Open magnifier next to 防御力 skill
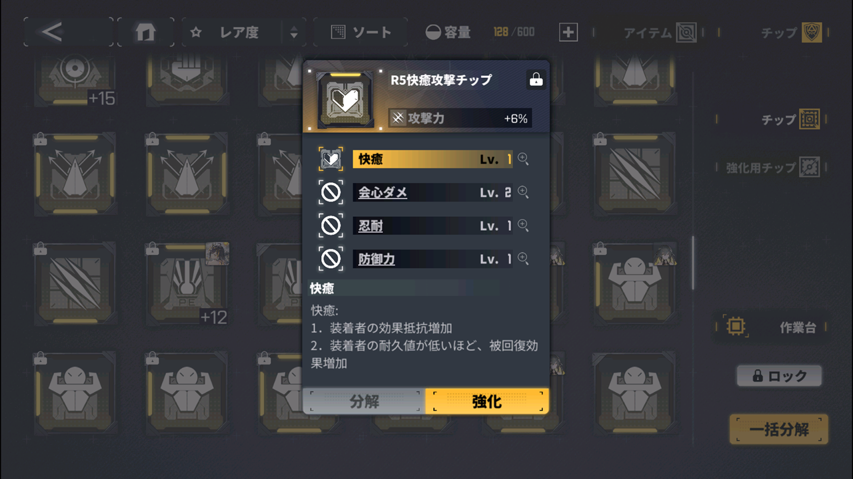853x479 pixels. (523, 258)
